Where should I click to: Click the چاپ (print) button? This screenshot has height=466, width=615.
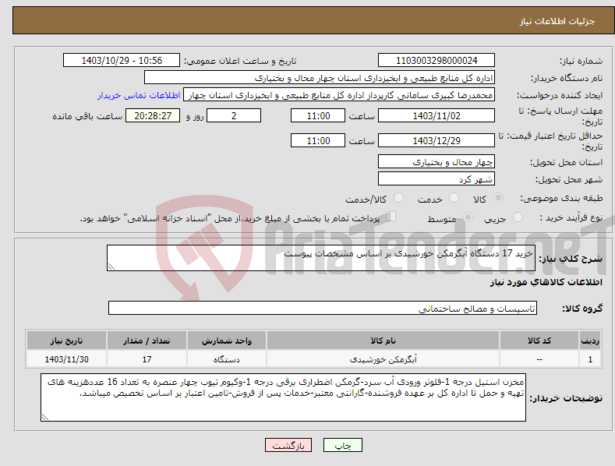[342, 445]
